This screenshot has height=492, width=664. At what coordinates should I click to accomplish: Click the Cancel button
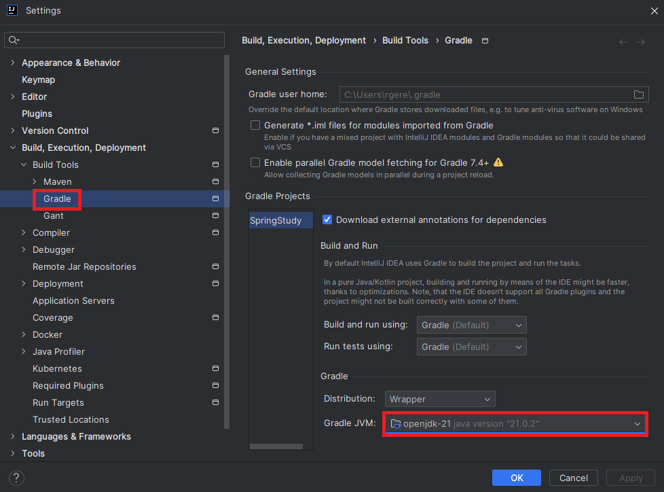[574, 478]
